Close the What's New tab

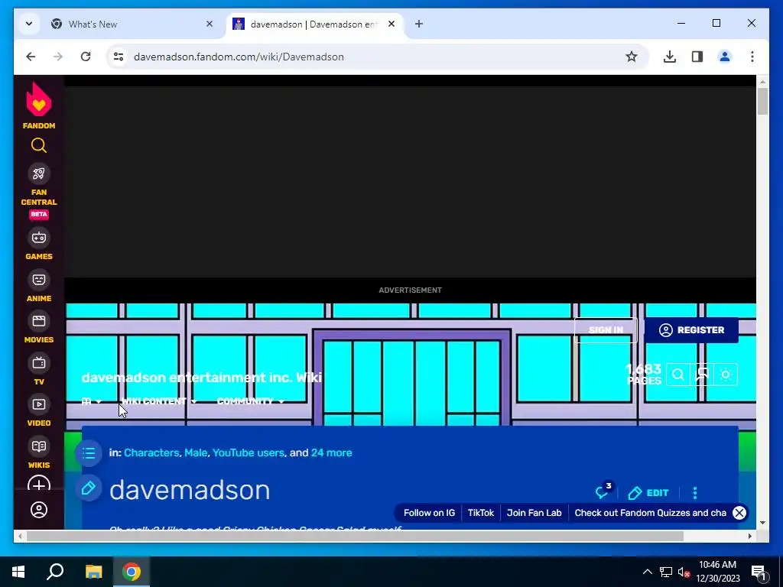[210, 24]
